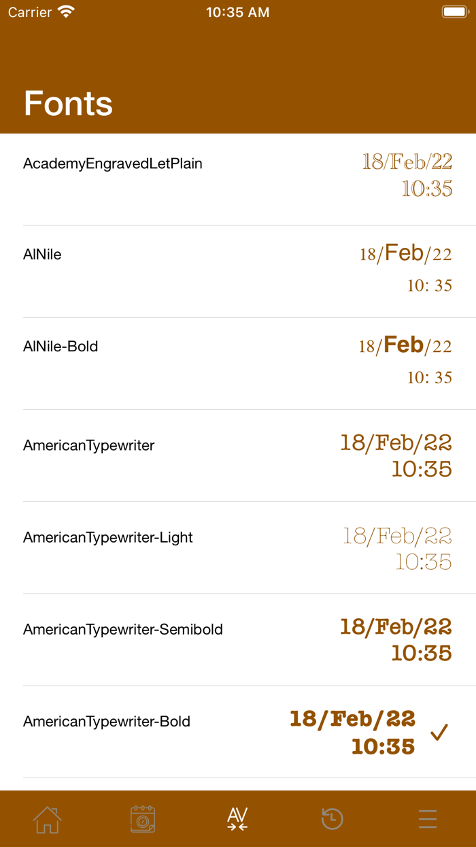
Task: Tap the AlNile-Bold date preview
Action: tap(405, 360)
